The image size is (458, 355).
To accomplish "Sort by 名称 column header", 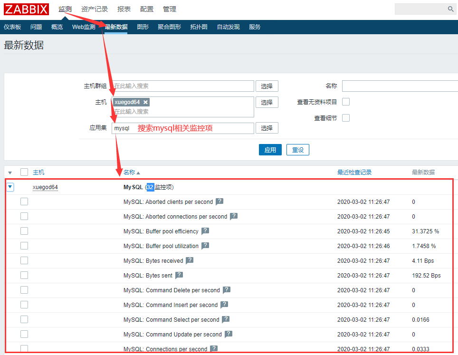I will point(129,173).
